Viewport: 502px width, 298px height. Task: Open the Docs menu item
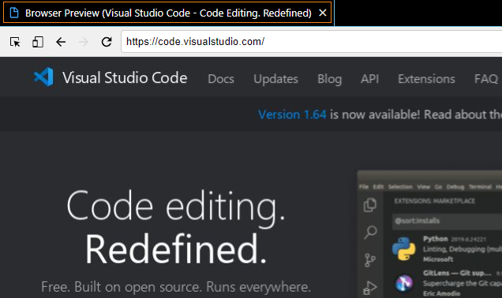[x=221, y=78]
